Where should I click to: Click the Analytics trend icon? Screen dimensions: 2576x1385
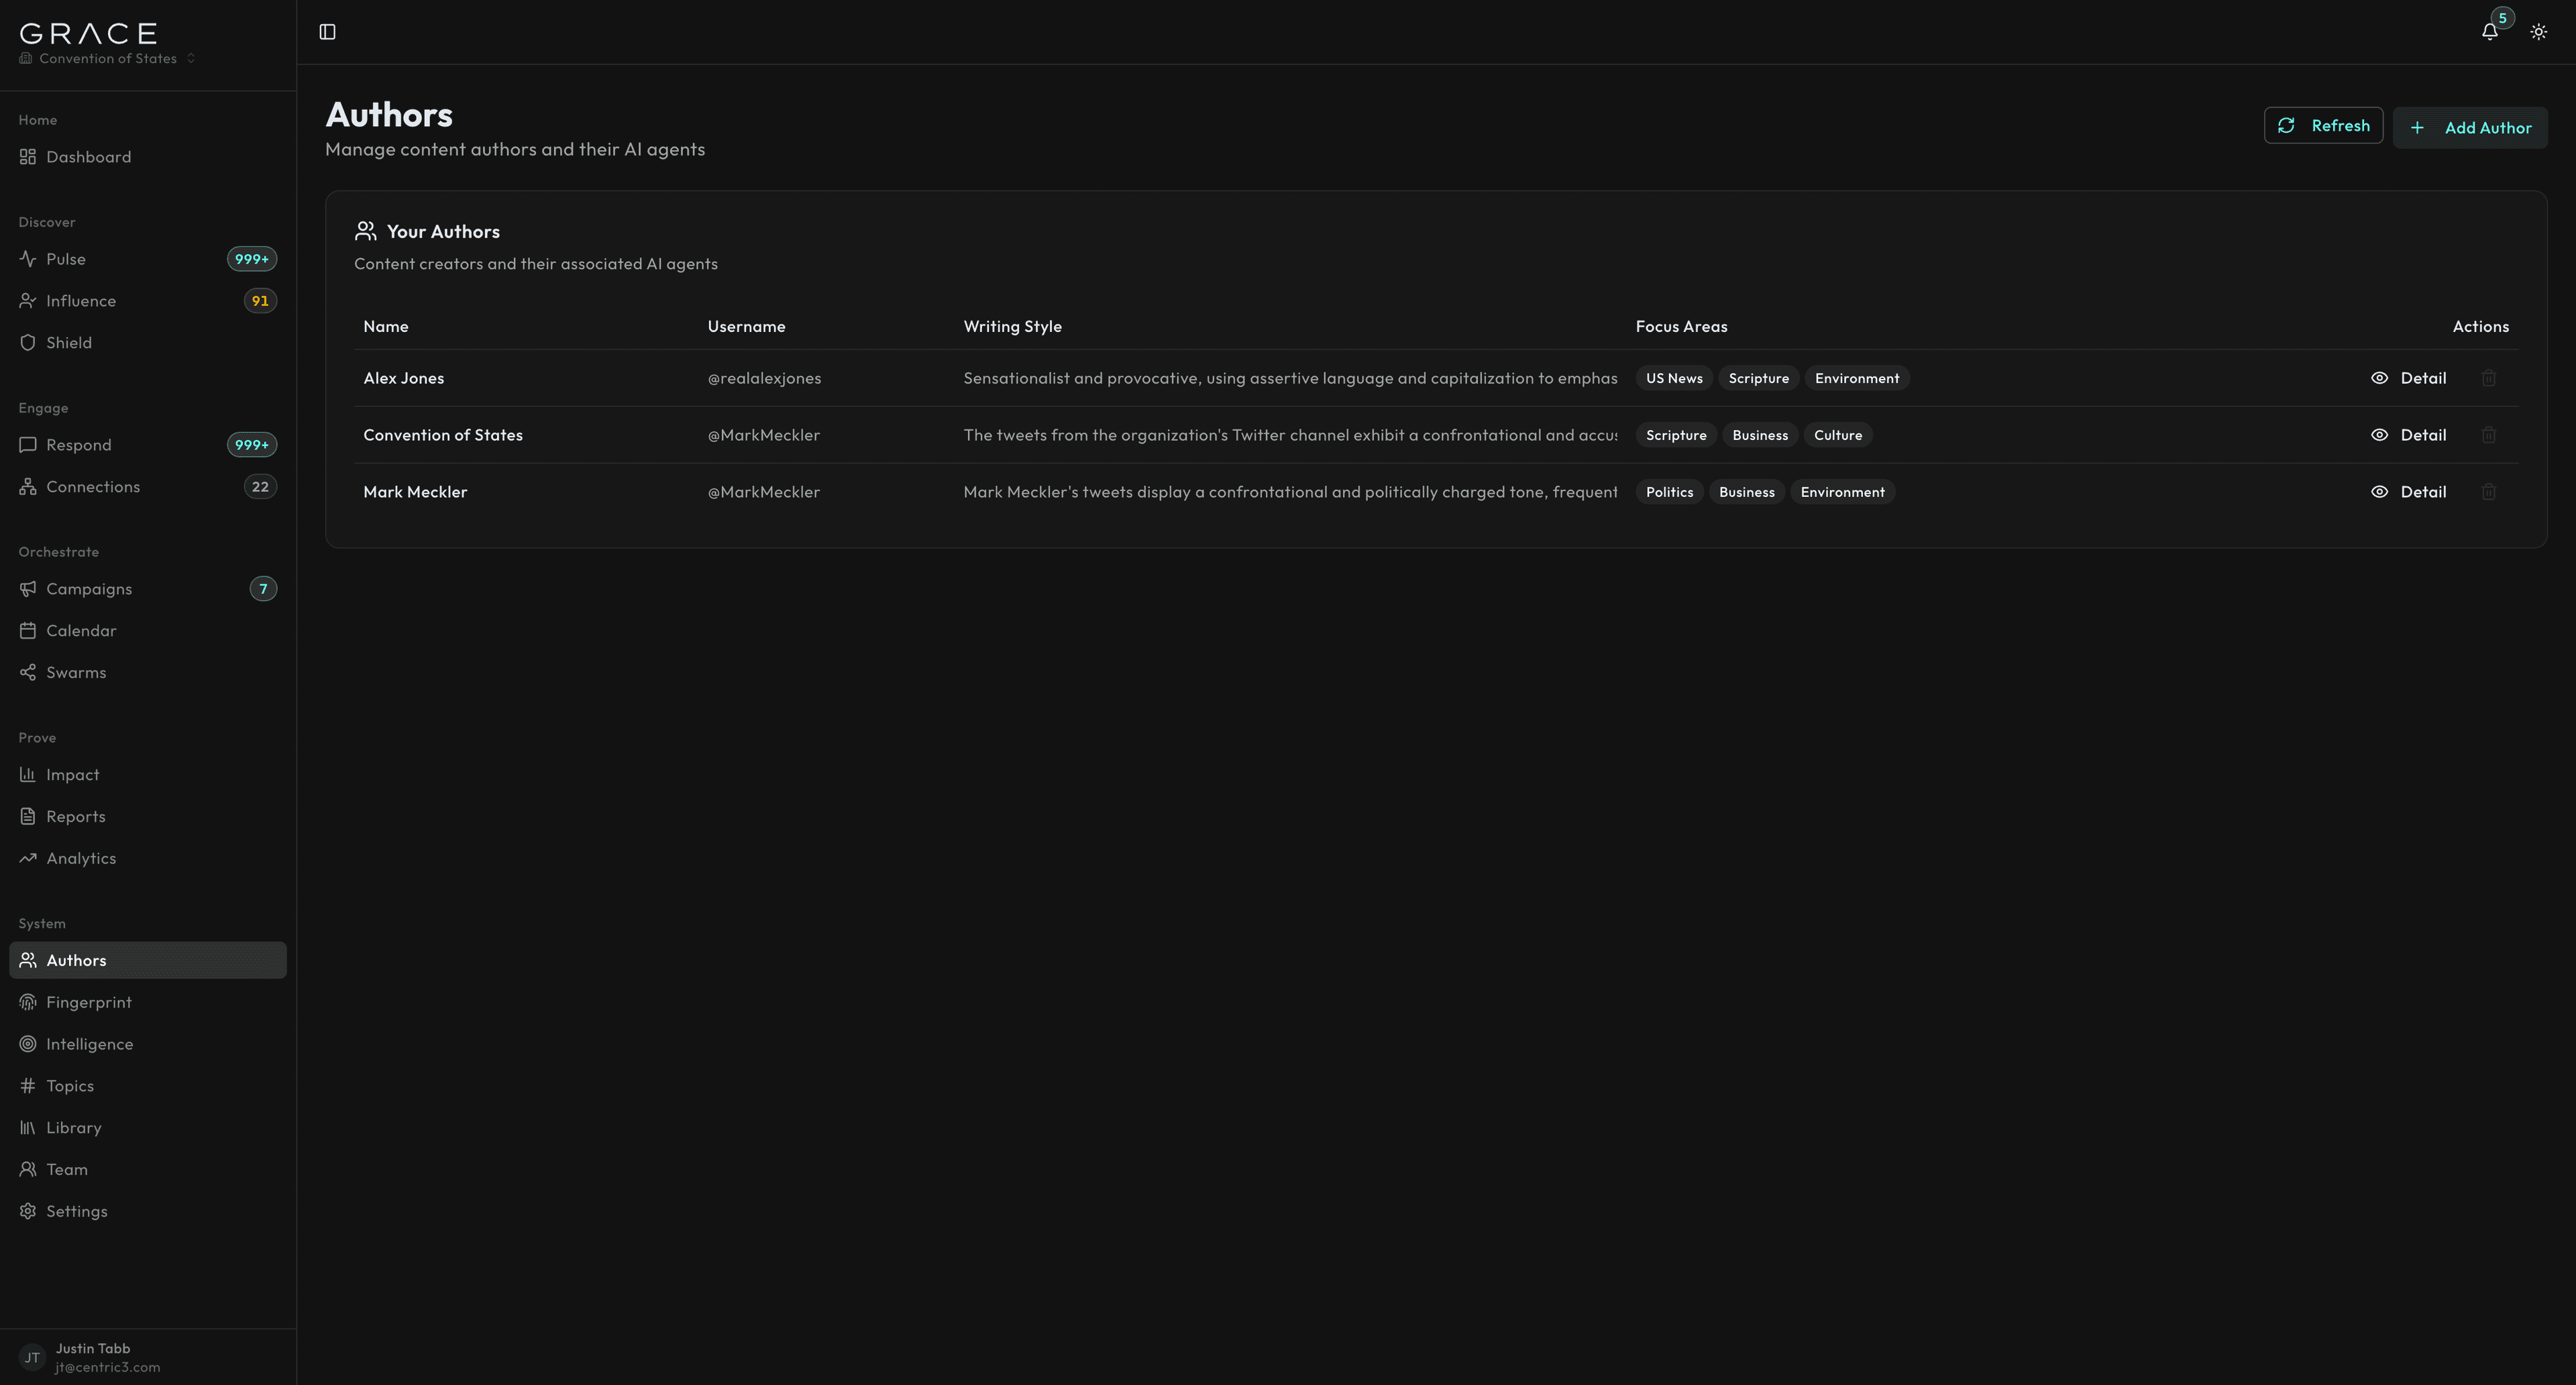[x=27, y=858]
